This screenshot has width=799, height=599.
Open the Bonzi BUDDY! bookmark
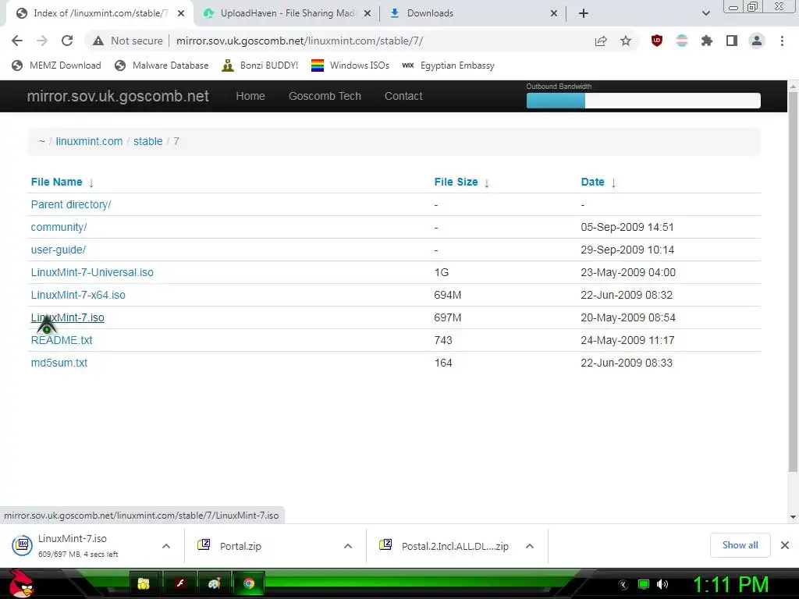pyautogui.click(x=260, y=66)
